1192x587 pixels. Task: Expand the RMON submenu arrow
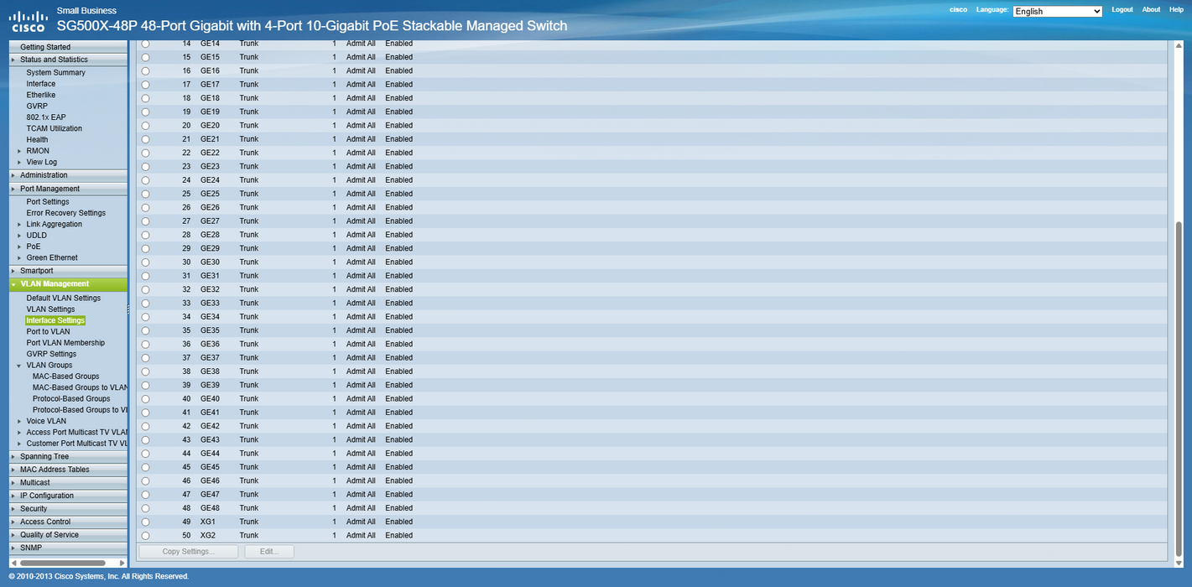click(x=19, y=151)
